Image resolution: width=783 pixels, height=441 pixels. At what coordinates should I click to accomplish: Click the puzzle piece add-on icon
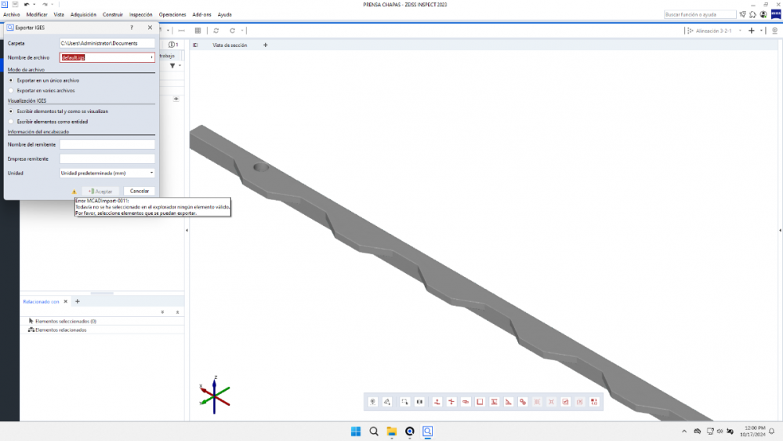coord(753,14)
